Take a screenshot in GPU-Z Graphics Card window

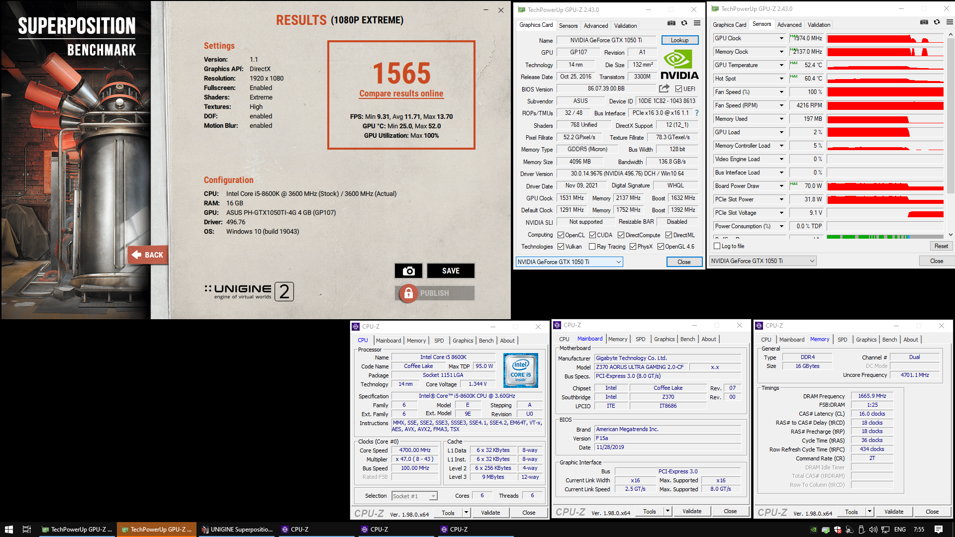[x=671, y=23]
